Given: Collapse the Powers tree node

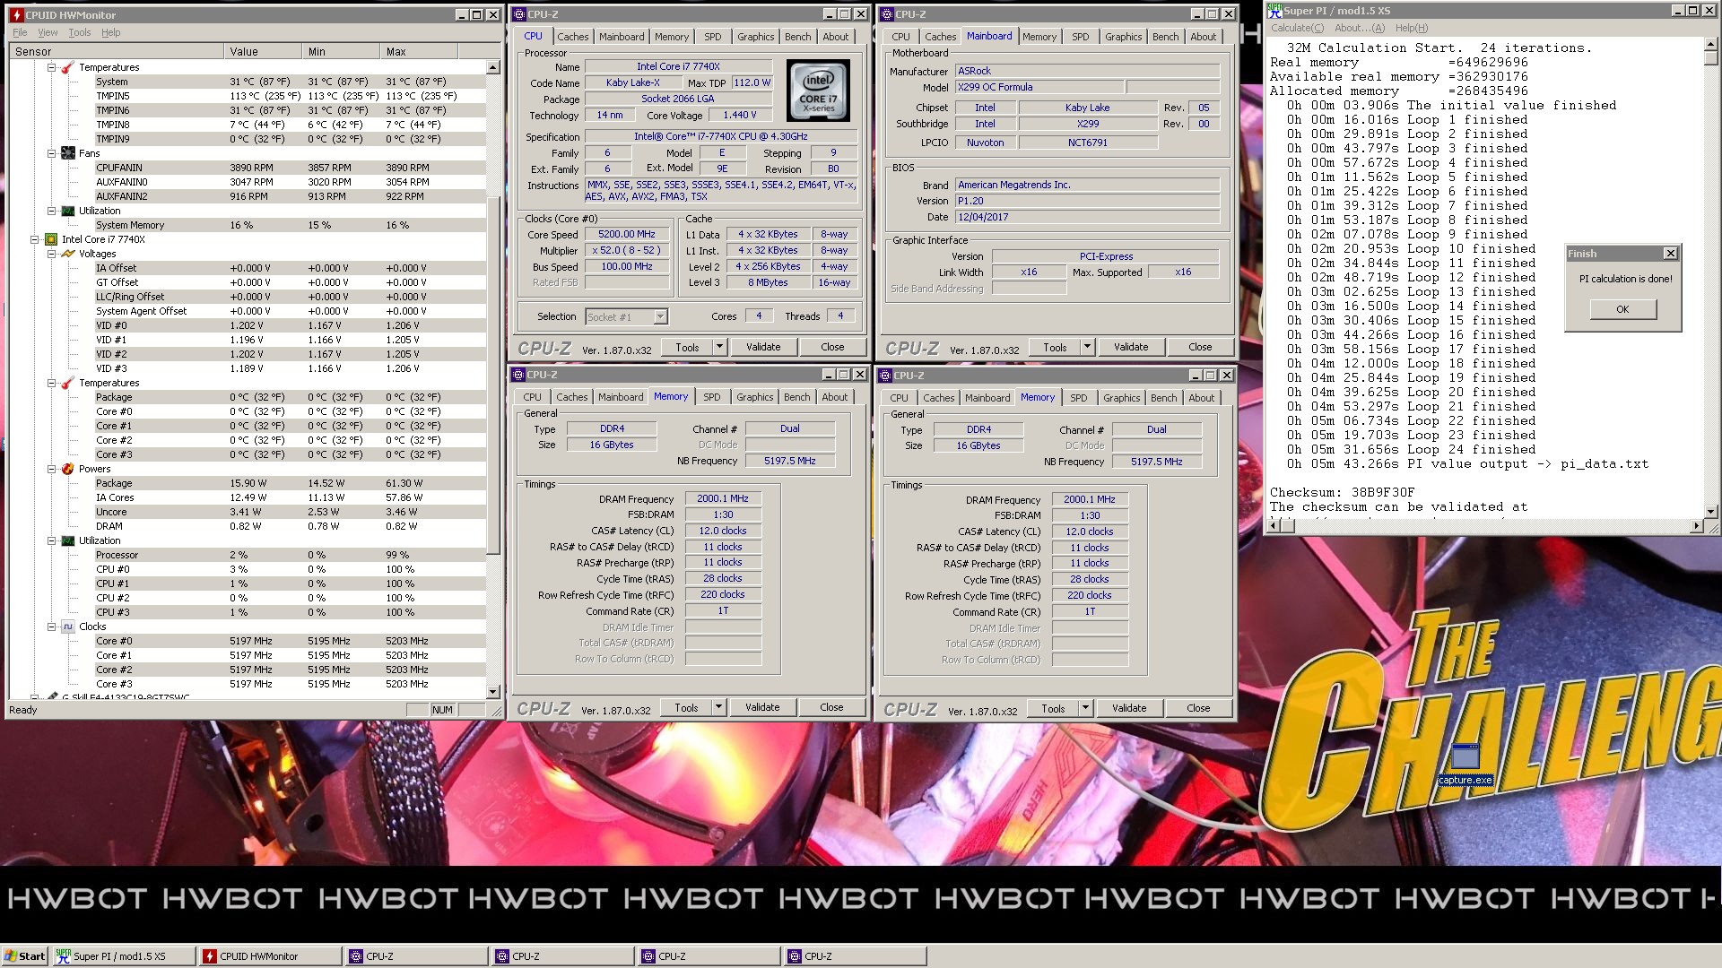Looking at the screenshot, I should tap(51, 469).
